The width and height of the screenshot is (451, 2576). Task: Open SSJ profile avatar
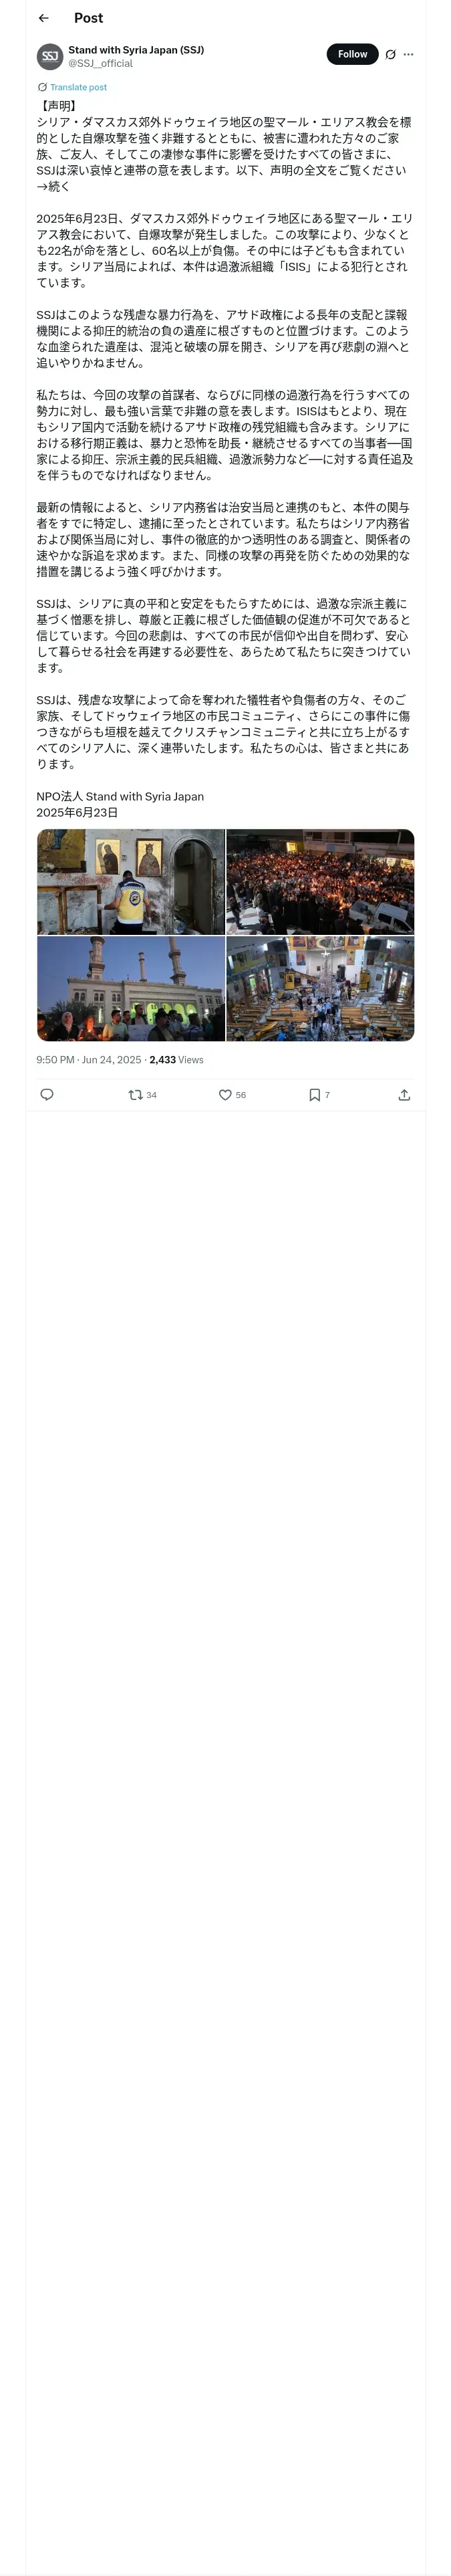click(x=50, y=56)
